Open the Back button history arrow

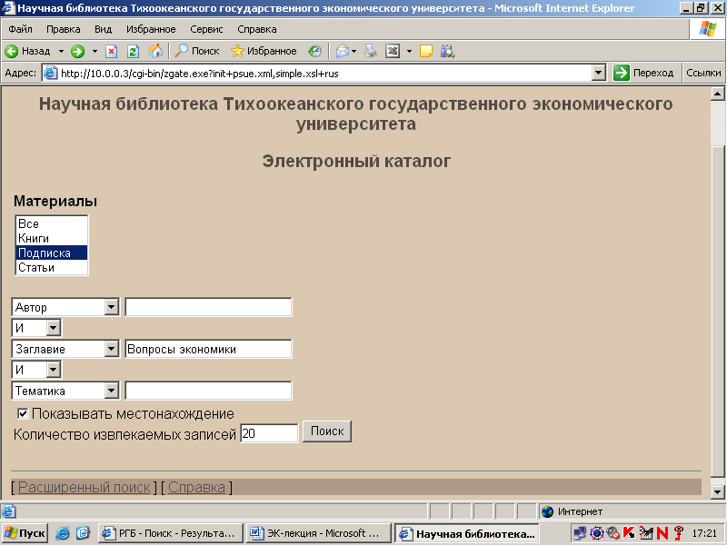click(61, 51)
